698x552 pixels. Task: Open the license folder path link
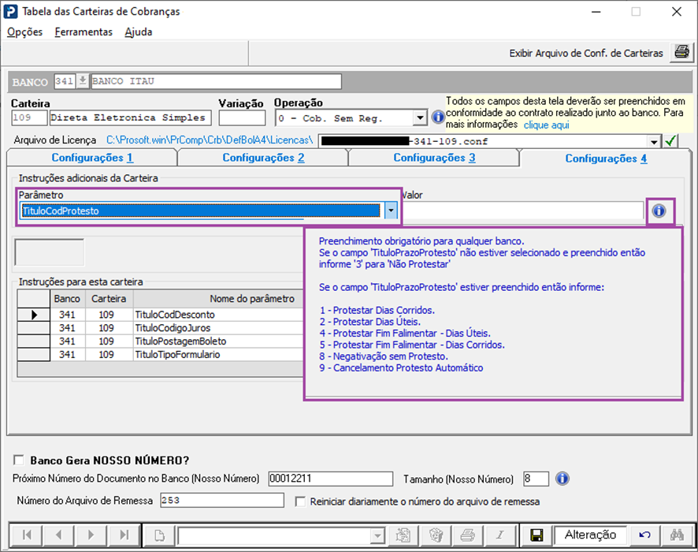[210, 140]
